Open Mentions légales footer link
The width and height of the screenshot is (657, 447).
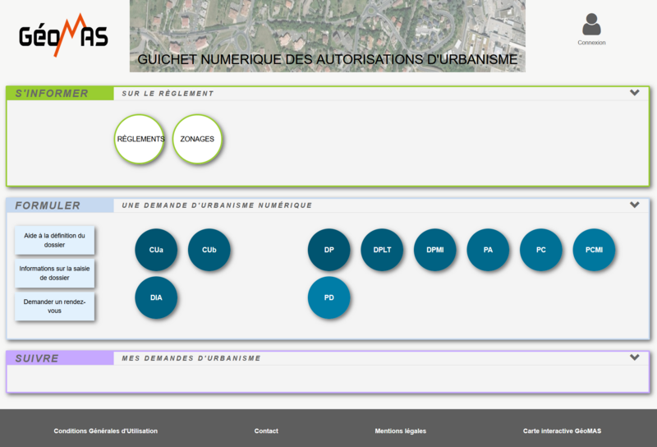401,431
